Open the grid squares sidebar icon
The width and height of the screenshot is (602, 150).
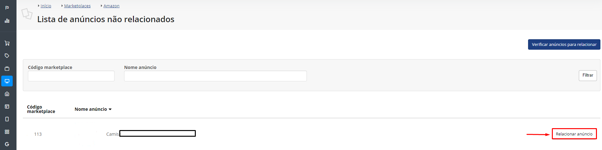coord(7,132)
